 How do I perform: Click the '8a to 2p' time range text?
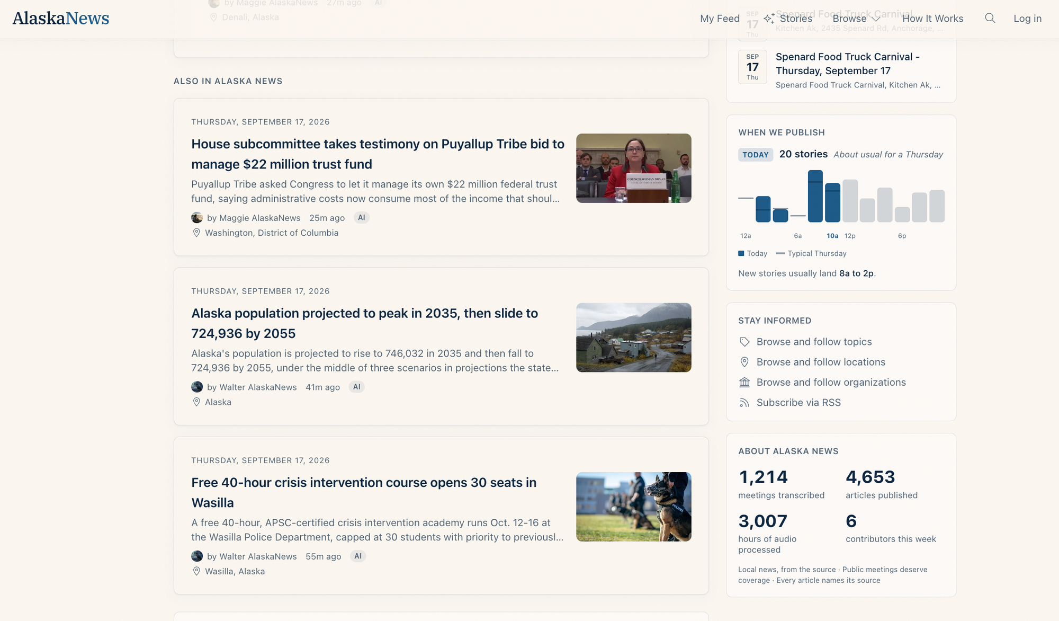point(856,273)
